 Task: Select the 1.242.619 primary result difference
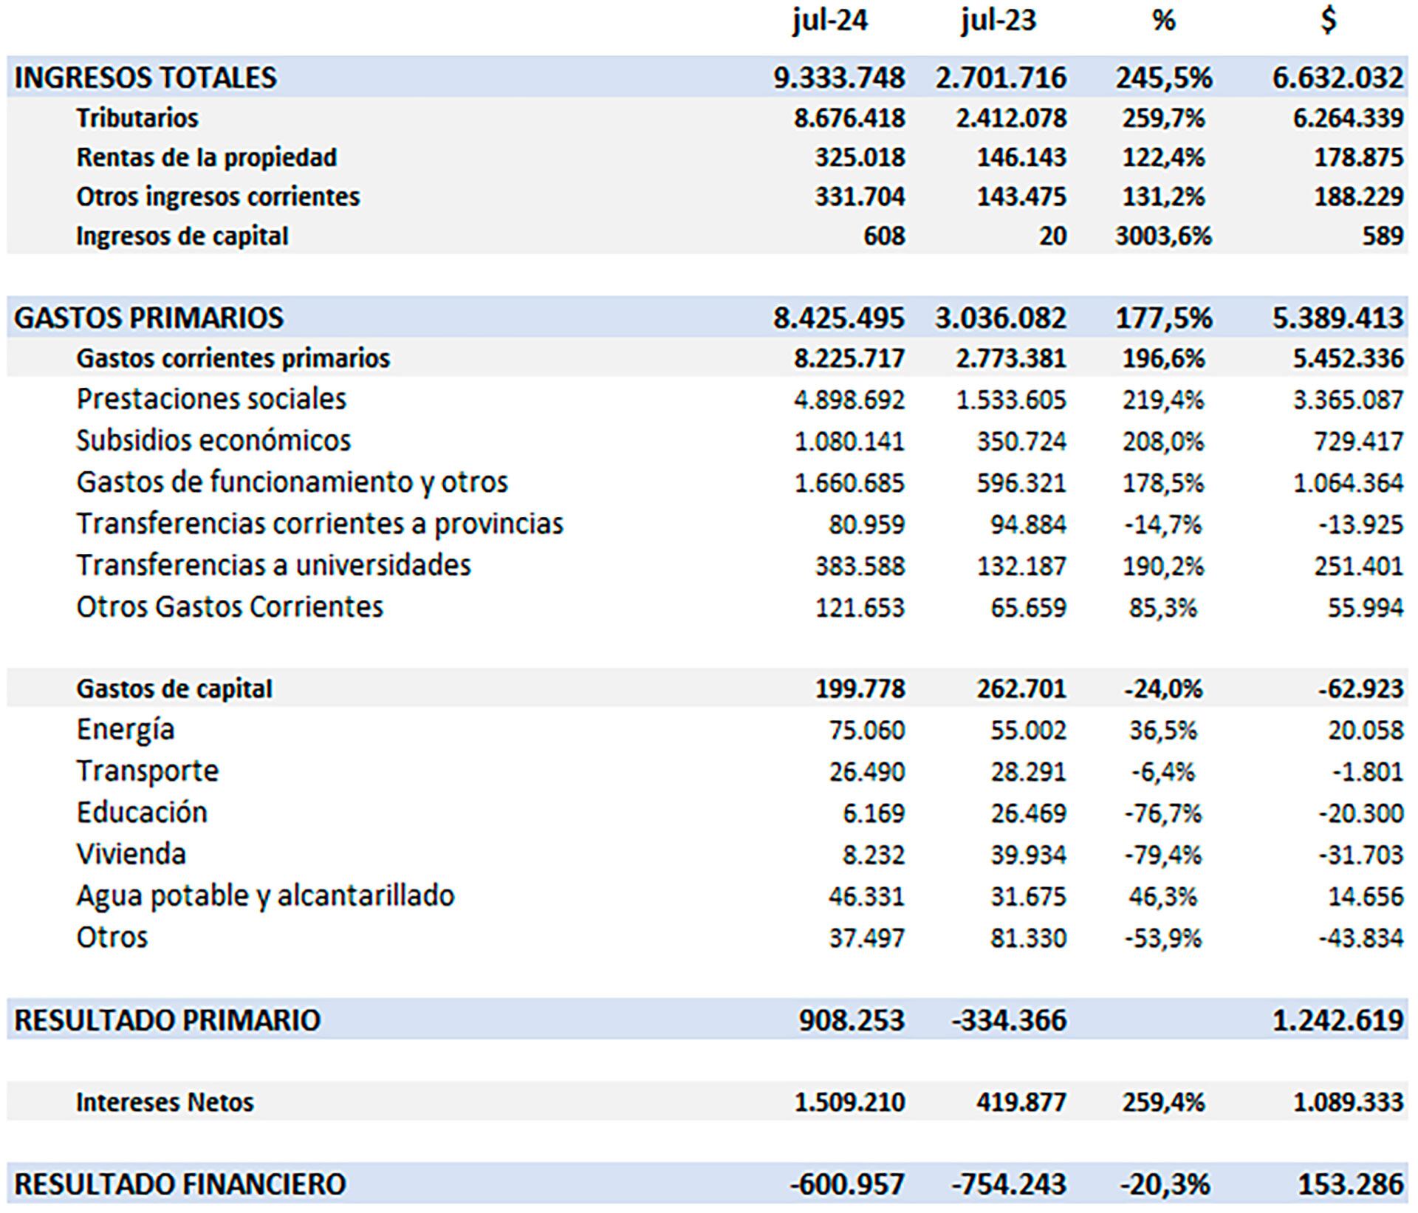1337,1020
